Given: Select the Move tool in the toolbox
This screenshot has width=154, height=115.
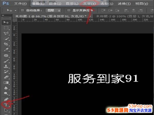Looking at the screenshot, I should pyautogui.click(x=6, y=22).
